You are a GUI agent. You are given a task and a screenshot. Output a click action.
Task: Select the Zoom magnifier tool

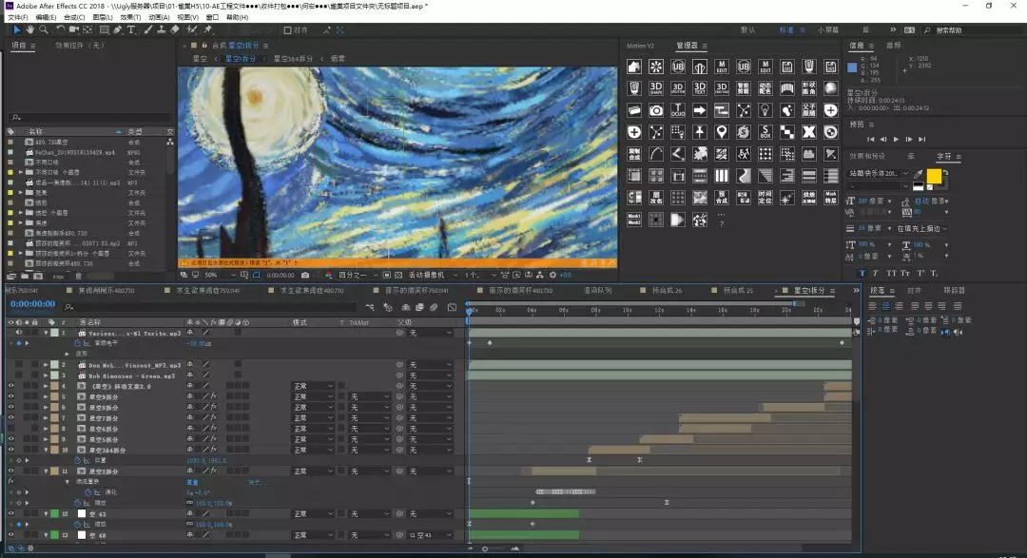point(42,30)
